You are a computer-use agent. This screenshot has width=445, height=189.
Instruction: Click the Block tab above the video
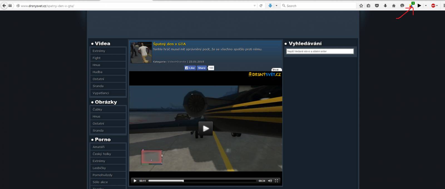(276, 70)
